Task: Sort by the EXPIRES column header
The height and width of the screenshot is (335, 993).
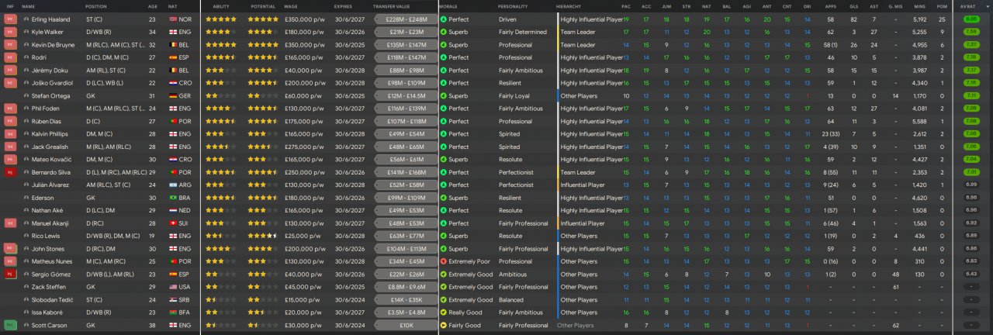Action: pyautogui.click(x=343, y=6)
